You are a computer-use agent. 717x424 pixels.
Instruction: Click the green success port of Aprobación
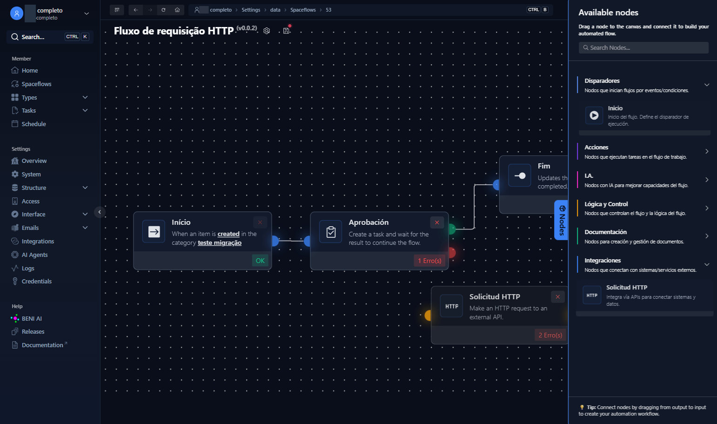click(x=452, y=229)
